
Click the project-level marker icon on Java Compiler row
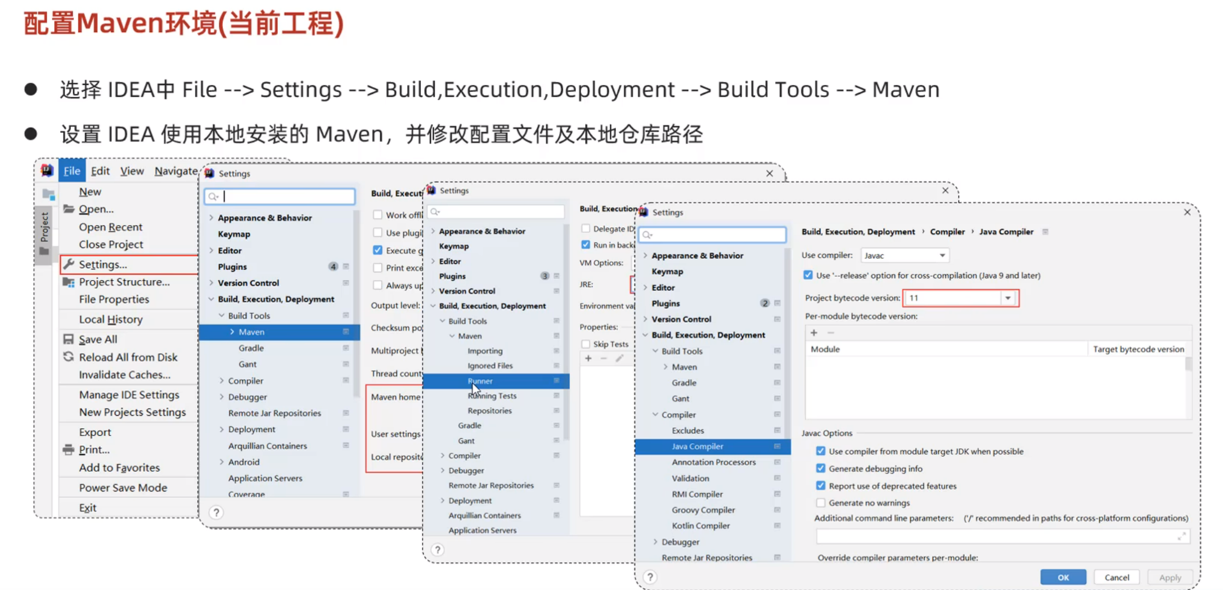click(777, 446)
